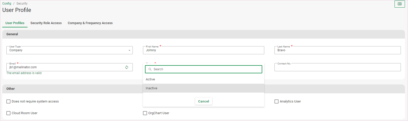Open Company & Frequency Access tab

coord(90,23)
